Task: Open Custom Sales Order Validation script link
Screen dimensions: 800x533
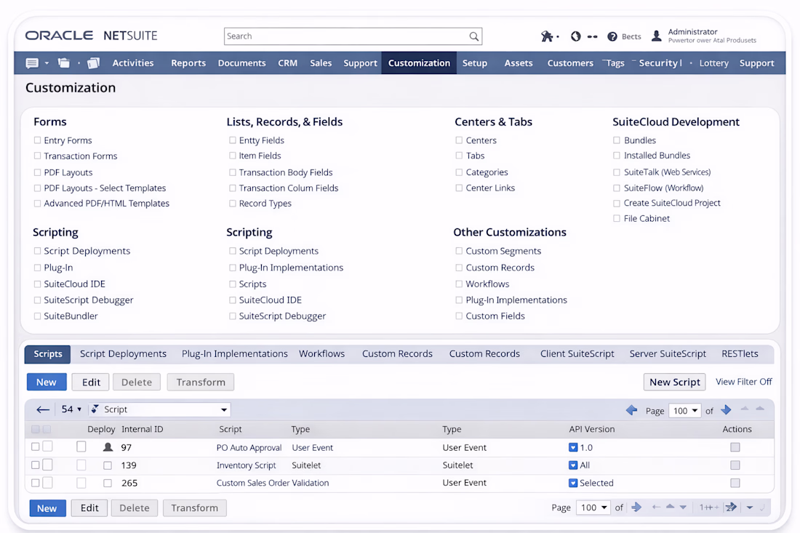Action: (273, 483)
